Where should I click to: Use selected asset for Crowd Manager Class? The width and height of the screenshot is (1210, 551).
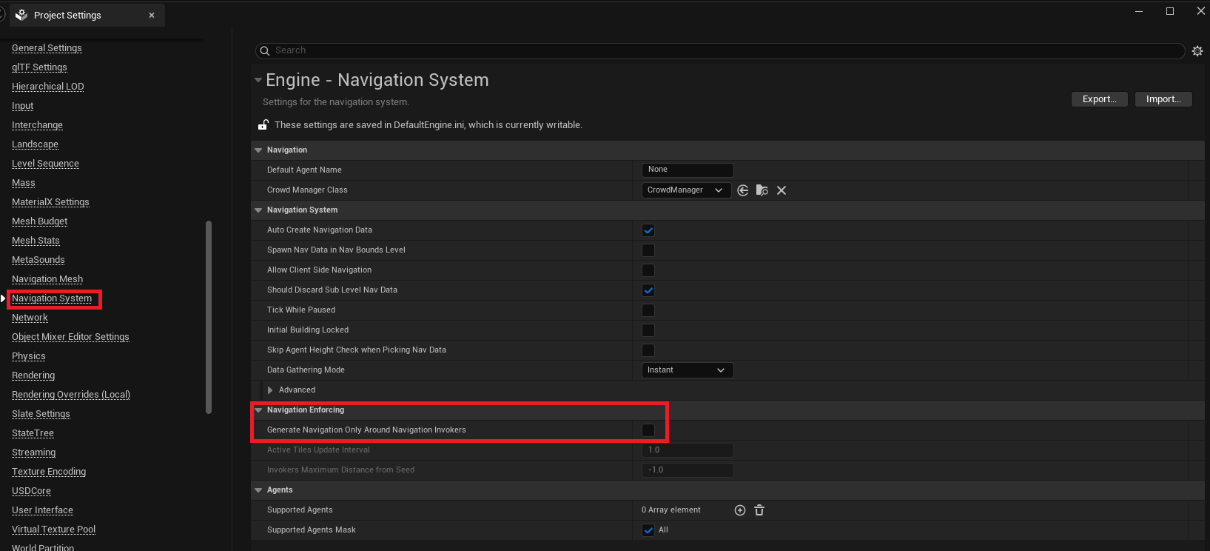coord(743,190)
